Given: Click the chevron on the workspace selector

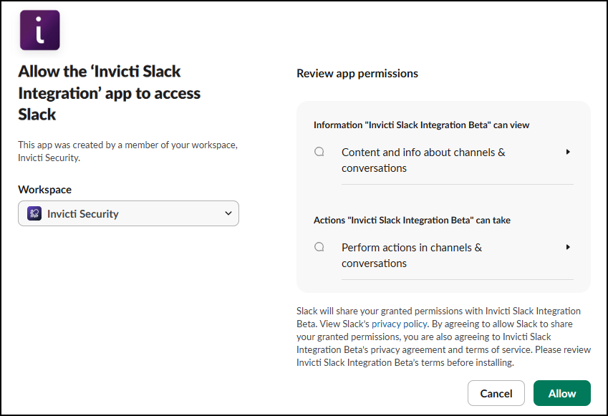Looking at the screenshot, I should (228, 213).
